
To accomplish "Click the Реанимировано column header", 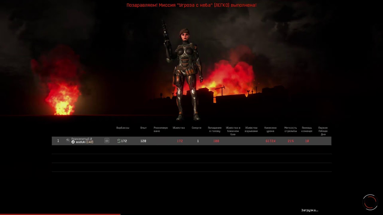I will 161,129.
